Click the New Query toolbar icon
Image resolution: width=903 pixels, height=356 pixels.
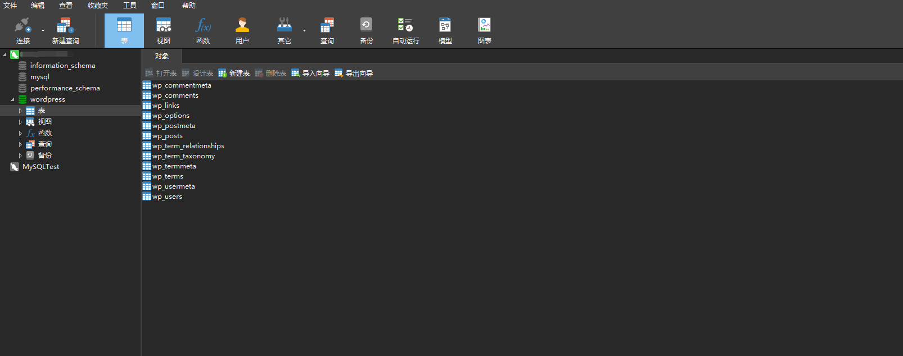[65, 25]
